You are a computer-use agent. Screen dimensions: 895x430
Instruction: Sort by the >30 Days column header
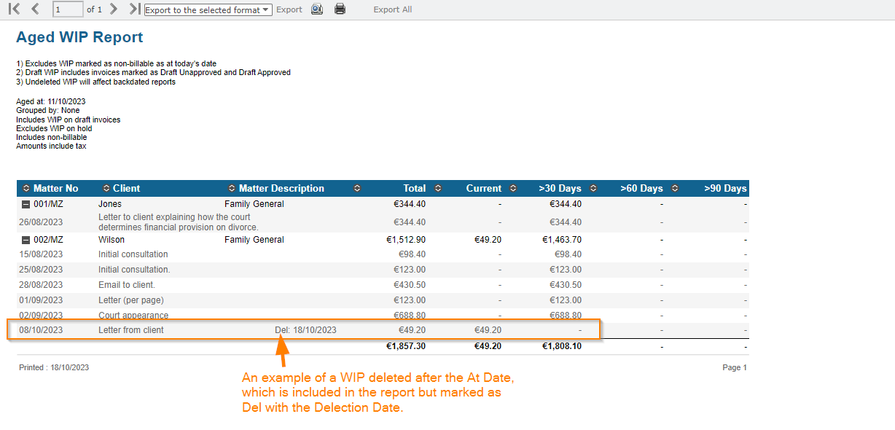tap(560, 189)
